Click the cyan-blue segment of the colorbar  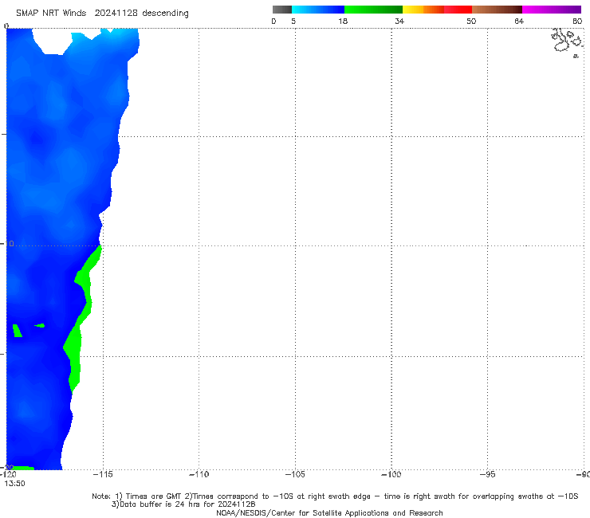tap(318, 10)
